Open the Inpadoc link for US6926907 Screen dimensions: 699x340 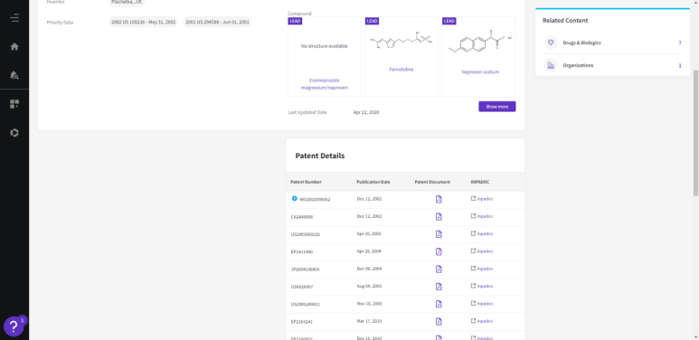point(482,286)
